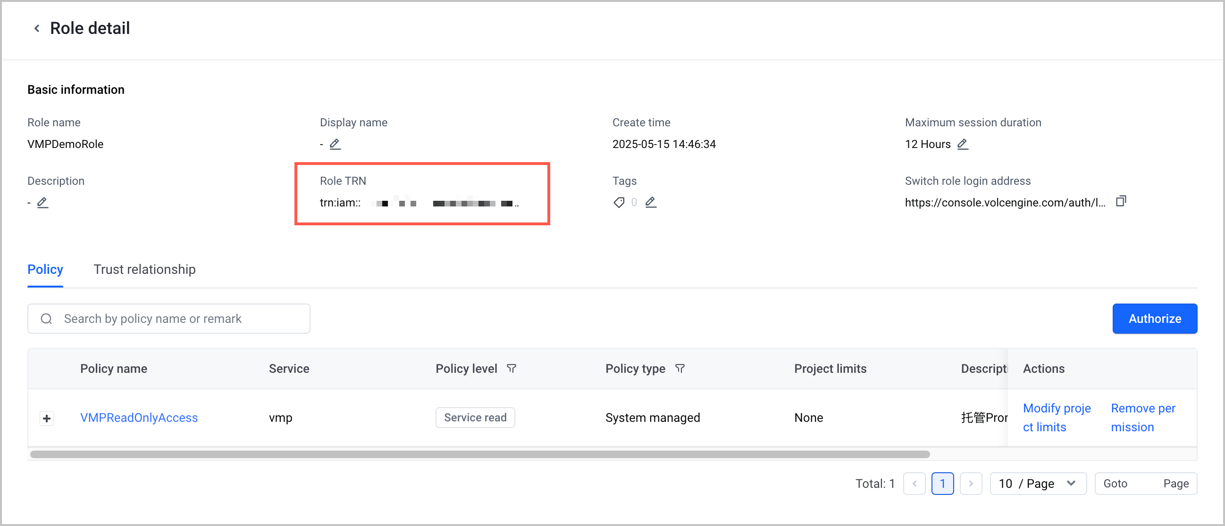Edit the Maximum session duration value
Image resolution: width=1225 pixels, height=526 pixels.
963,144
